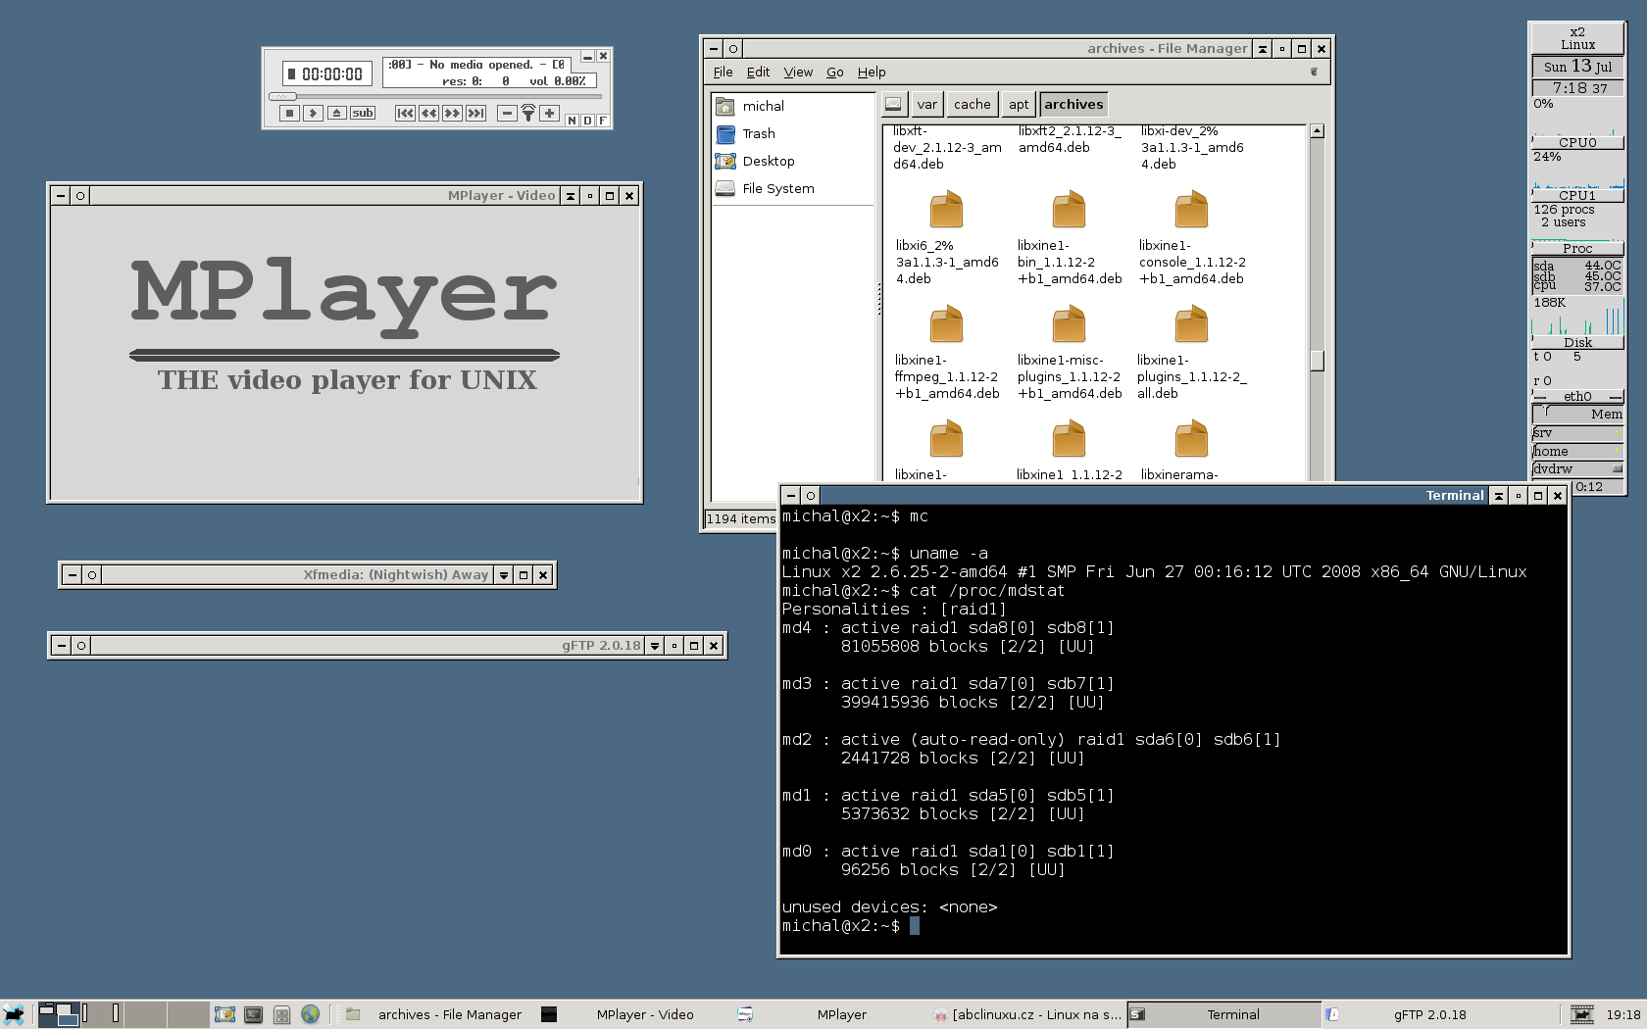The width and height of the screenshot is (1647, 1029).
Task: Open window menu of Terminal window
Action: 791,496
